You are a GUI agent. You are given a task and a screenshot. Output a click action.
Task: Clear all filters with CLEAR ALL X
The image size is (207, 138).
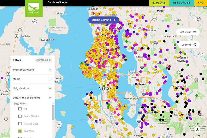43,60
